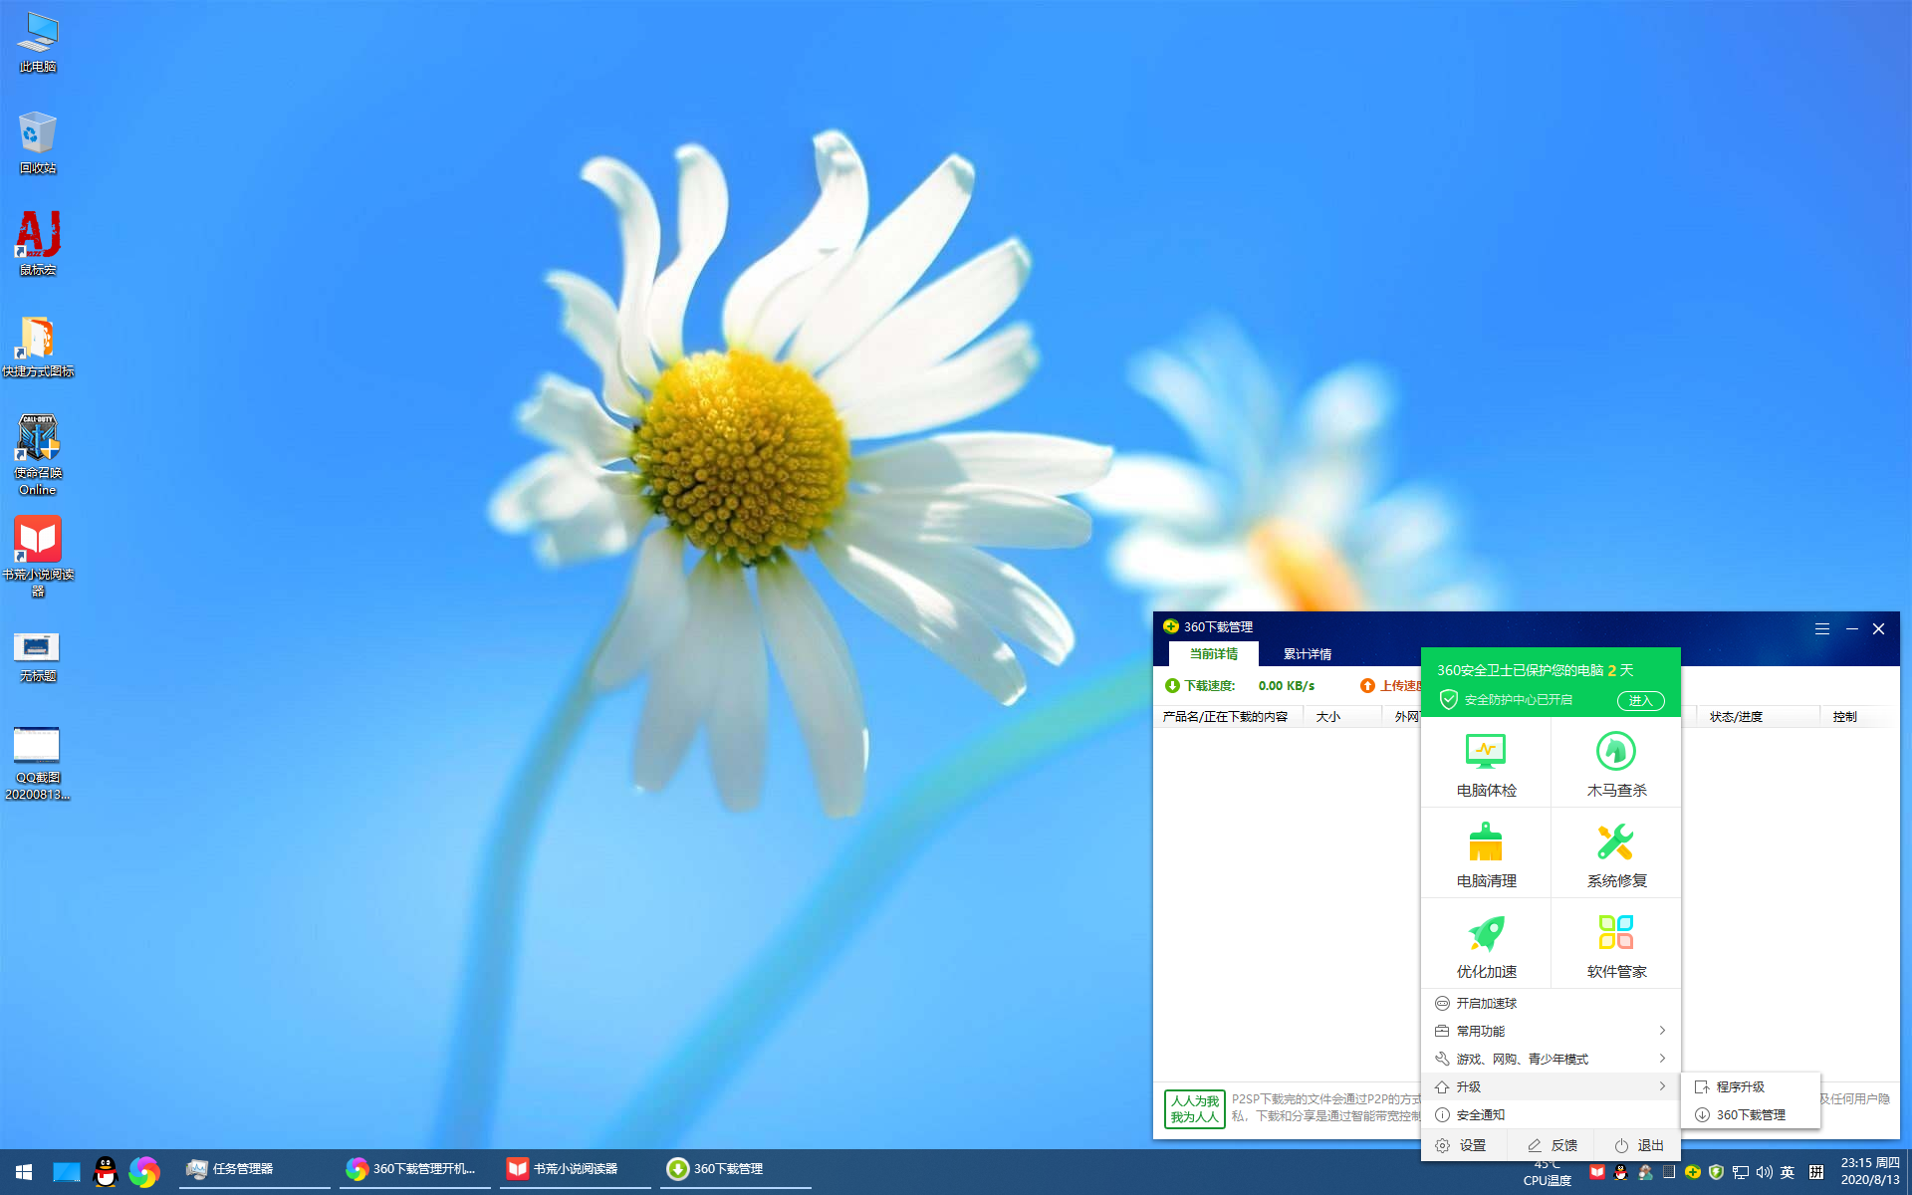Click 大小 column header
The width and height of the screenshot is (1912, 1195).
tap(1340, 716)
